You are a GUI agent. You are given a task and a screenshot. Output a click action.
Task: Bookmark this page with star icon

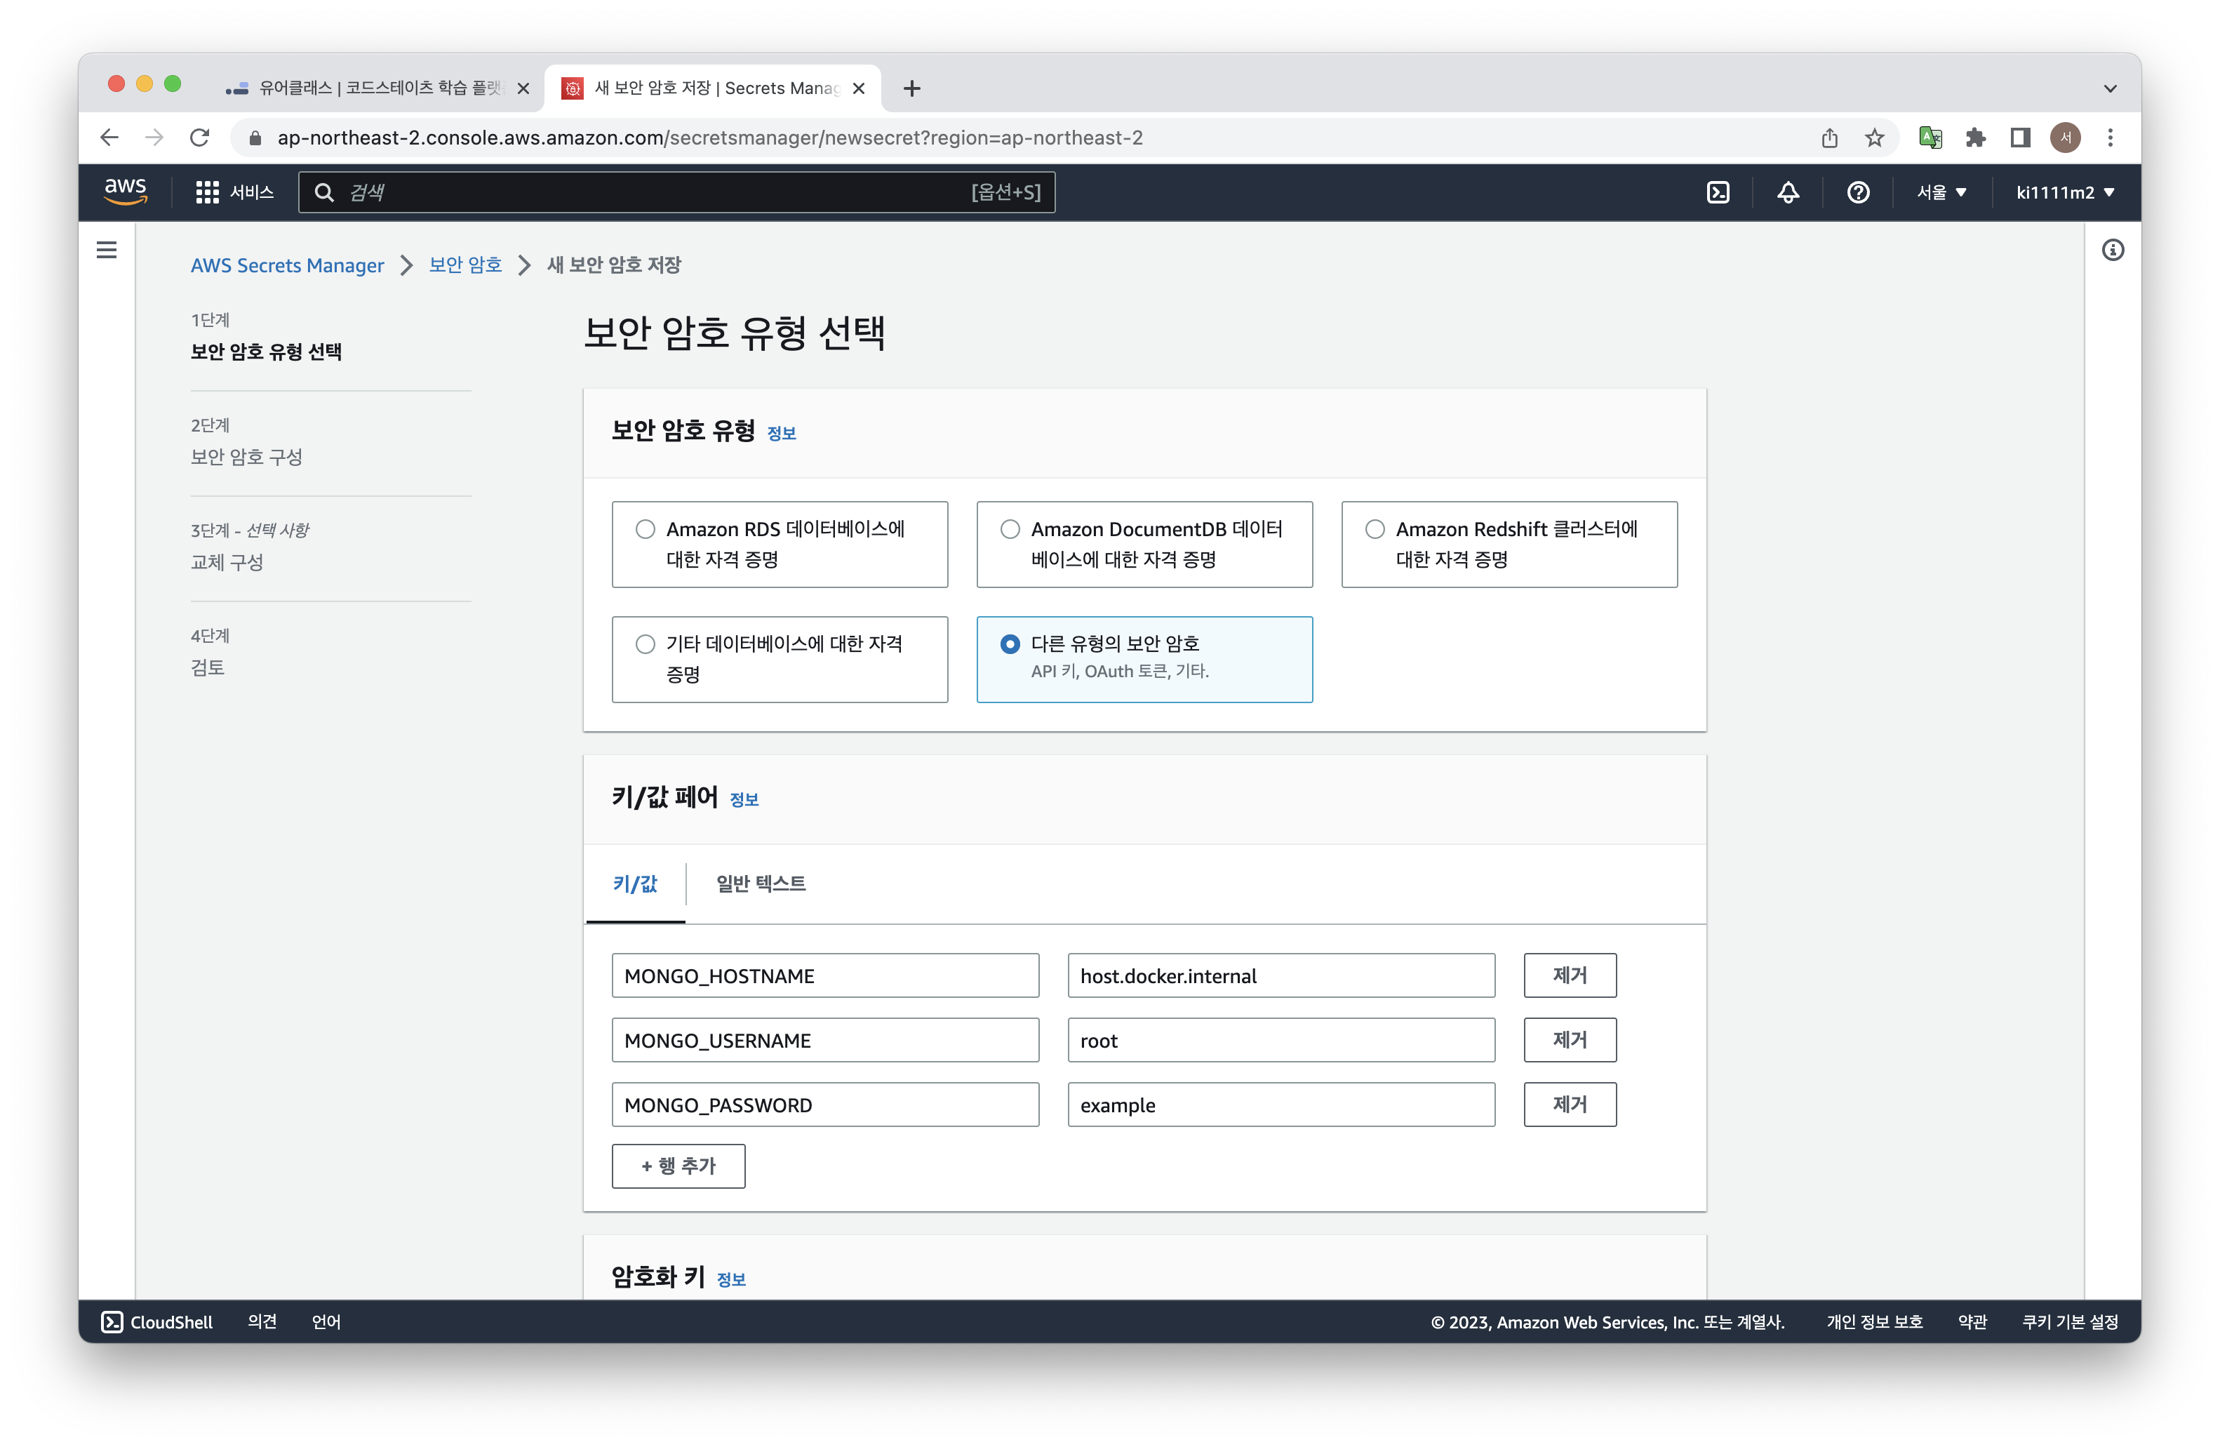(1874, 138)
